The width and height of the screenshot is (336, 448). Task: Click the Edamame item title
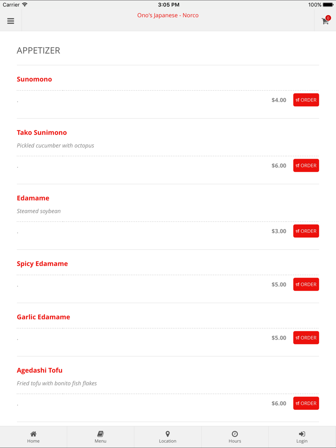click(33, 198)
